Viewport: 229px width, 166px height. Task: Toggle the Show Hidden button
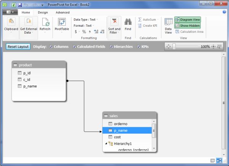coord(187,26)
